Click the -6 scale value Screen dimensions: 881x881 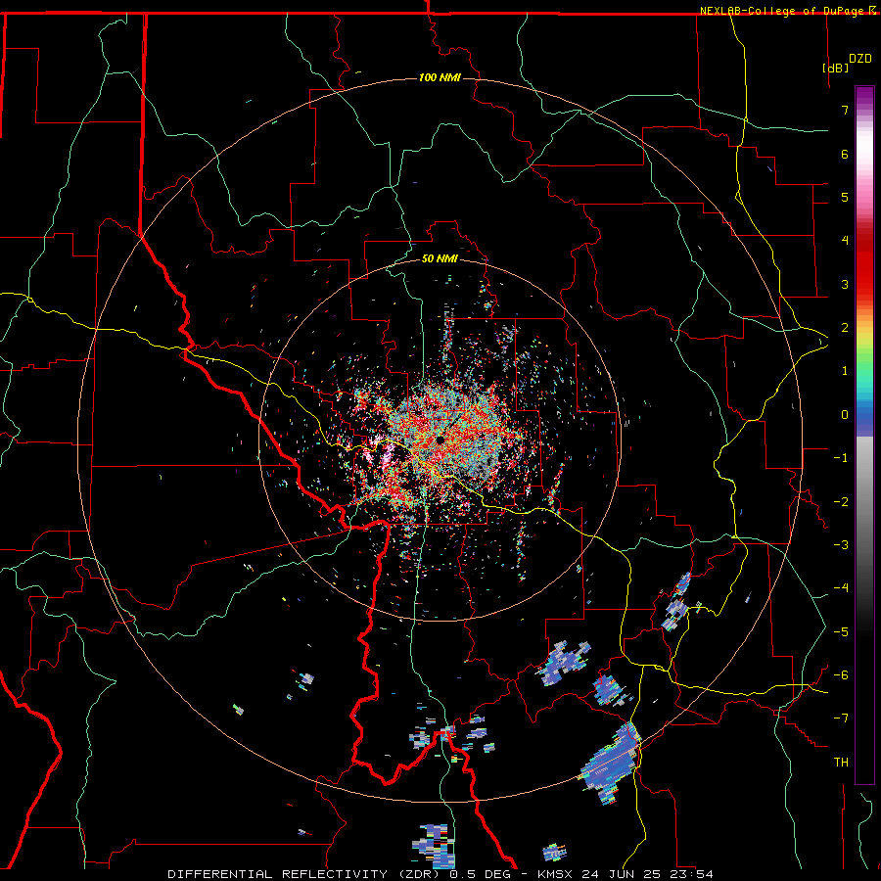tap(841, 674)
